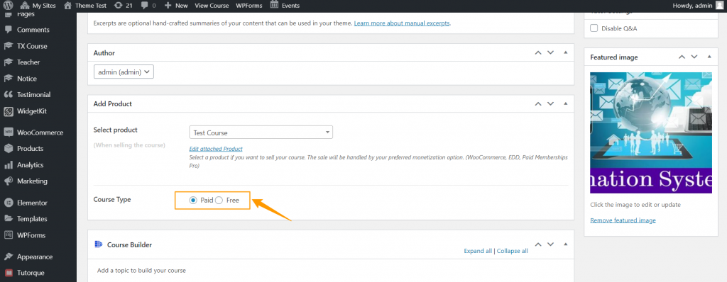The width and height of the screenshot is (727, 282).
Task: Click the Marketing megaphone icon
Action: (x=9, y=181)
